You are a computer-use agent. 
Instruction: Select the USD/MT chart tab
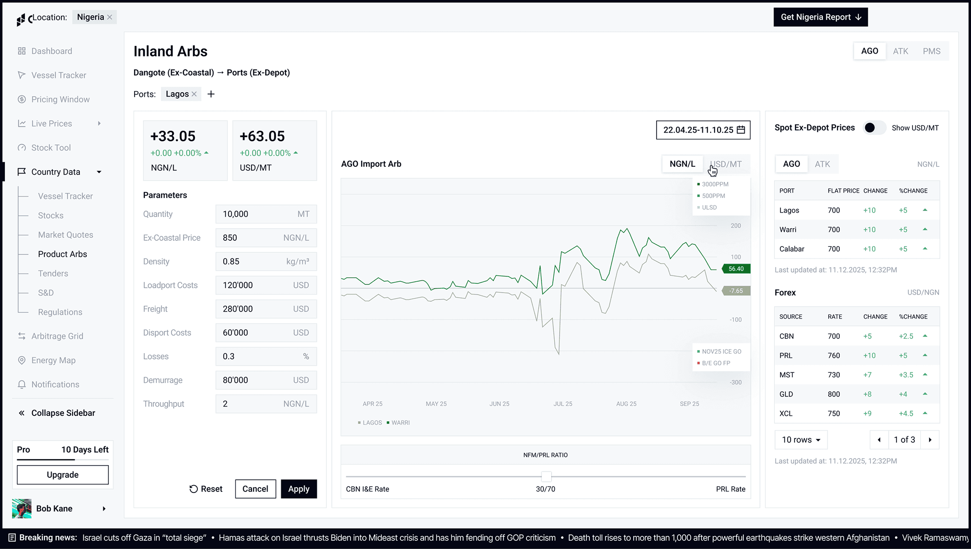[x=726, y=164]
